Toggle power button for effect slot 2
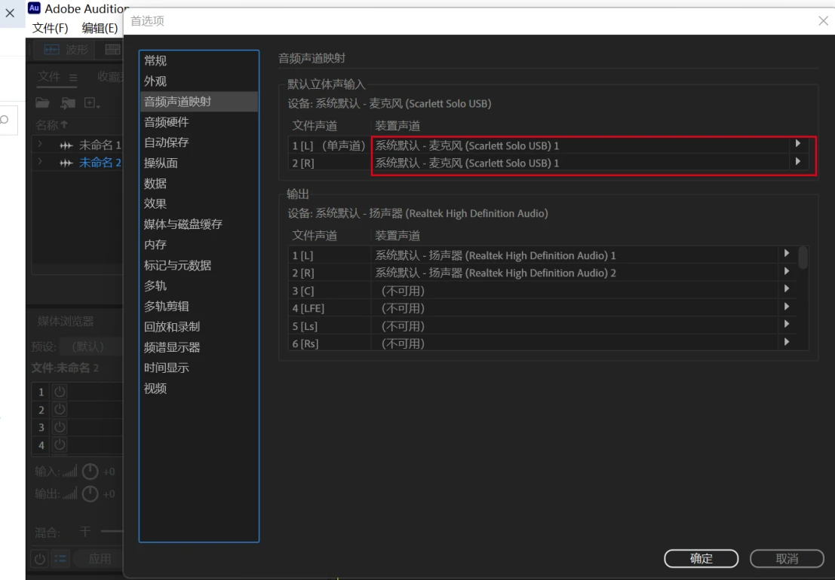This screenshot has height=580, width=835. coord(60,409)
